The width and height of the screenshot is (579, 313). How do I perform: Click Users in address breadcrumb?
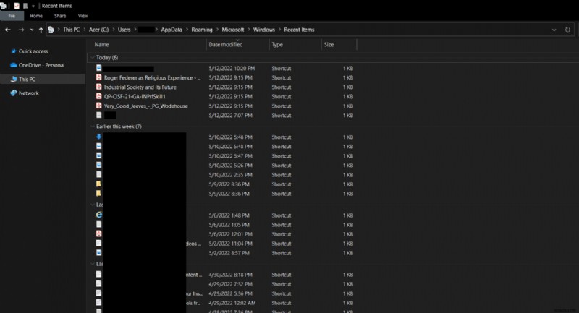coord(124,30)
